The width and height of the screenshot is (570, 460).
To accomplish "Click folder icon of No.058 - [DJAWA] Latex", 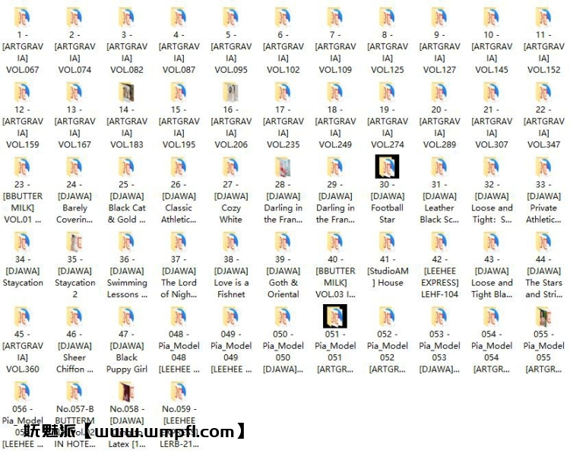I will 126,392.
